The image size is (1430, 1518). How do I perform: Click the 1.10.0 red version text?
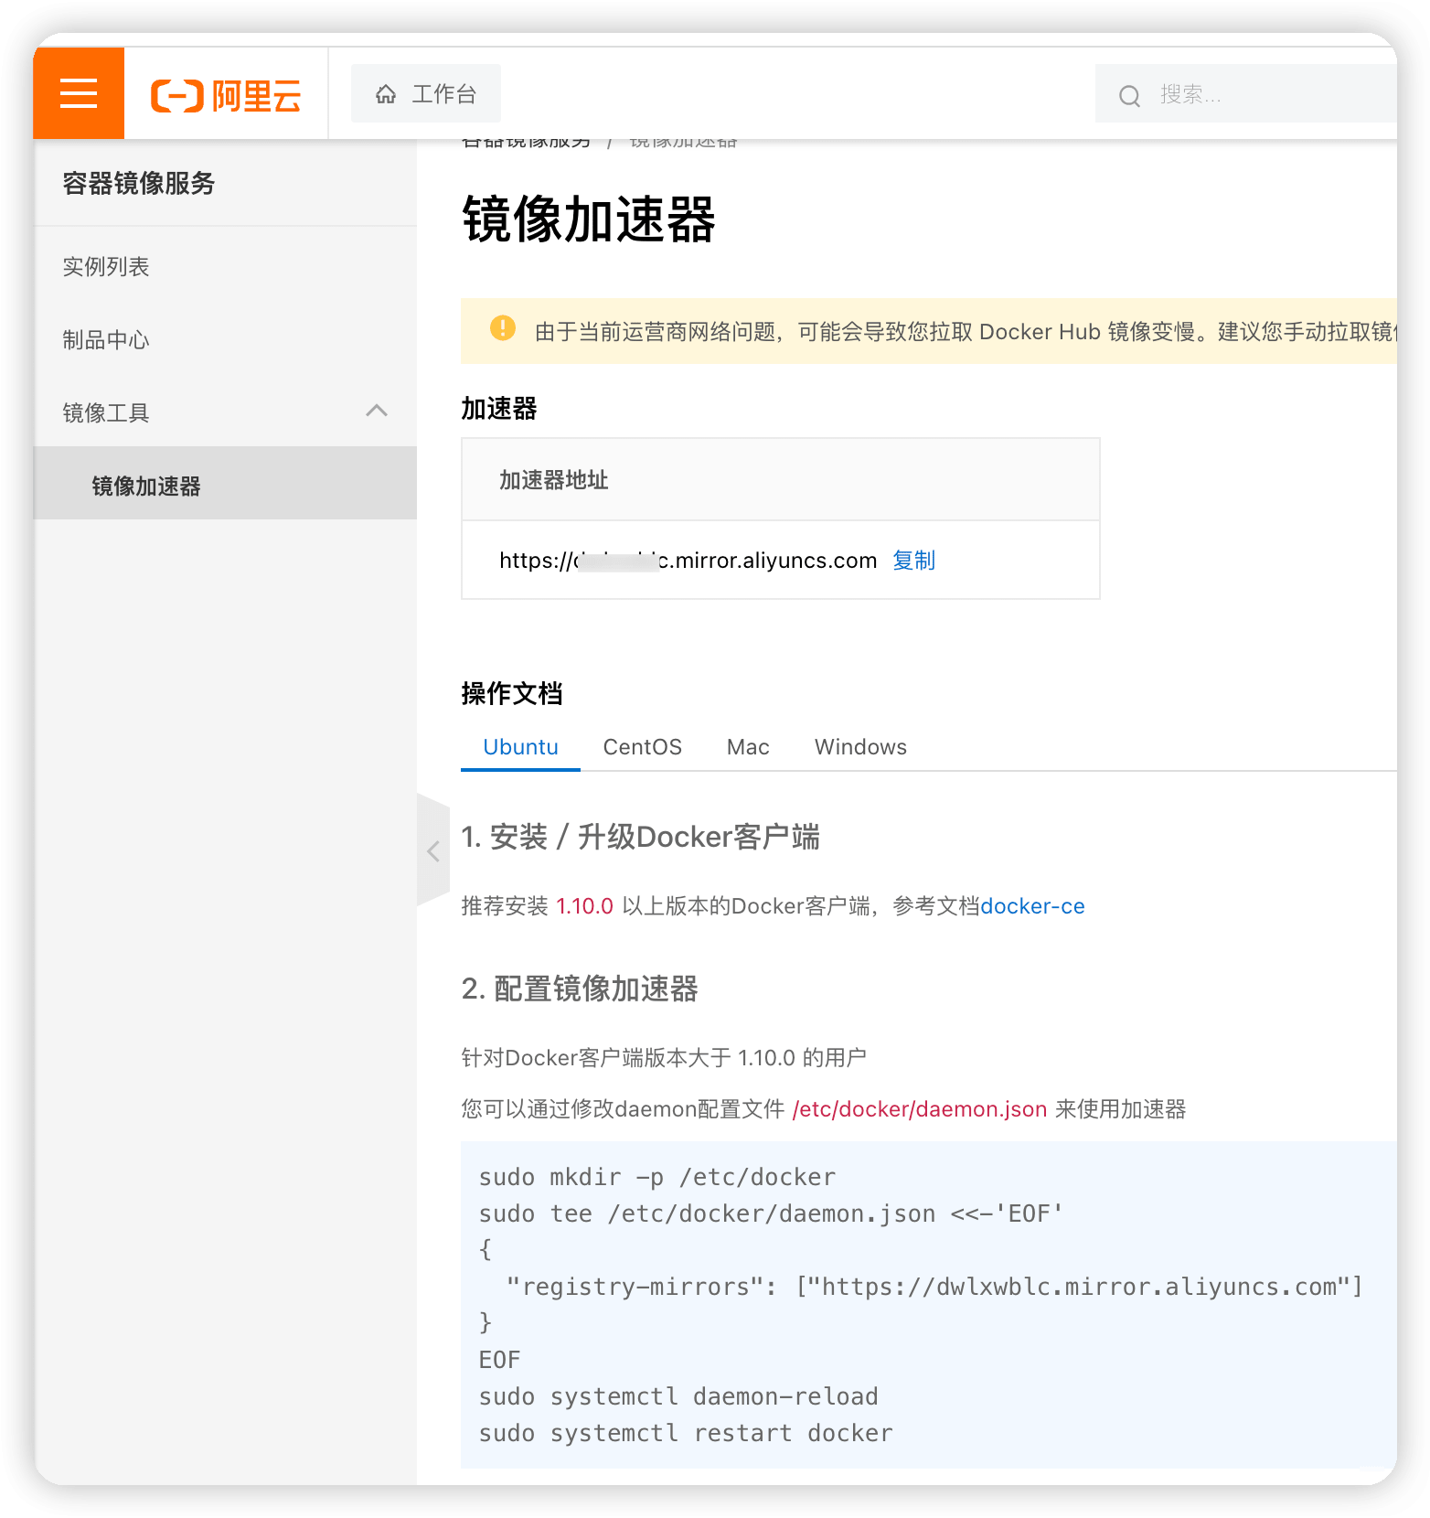coord(584,906)
